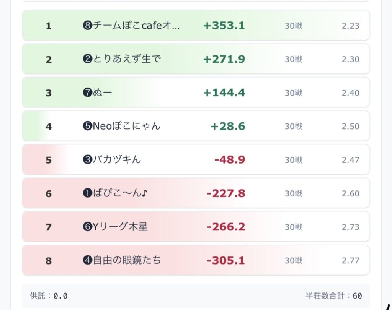Image resolution: width=392 pixels, height=310 pixels.
Task: Select the Yリーグ木星 team name
Action: 120,227
